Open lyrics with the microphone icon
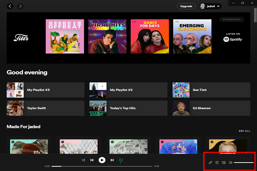The image size is (257, 171). (x=210, y=162)
